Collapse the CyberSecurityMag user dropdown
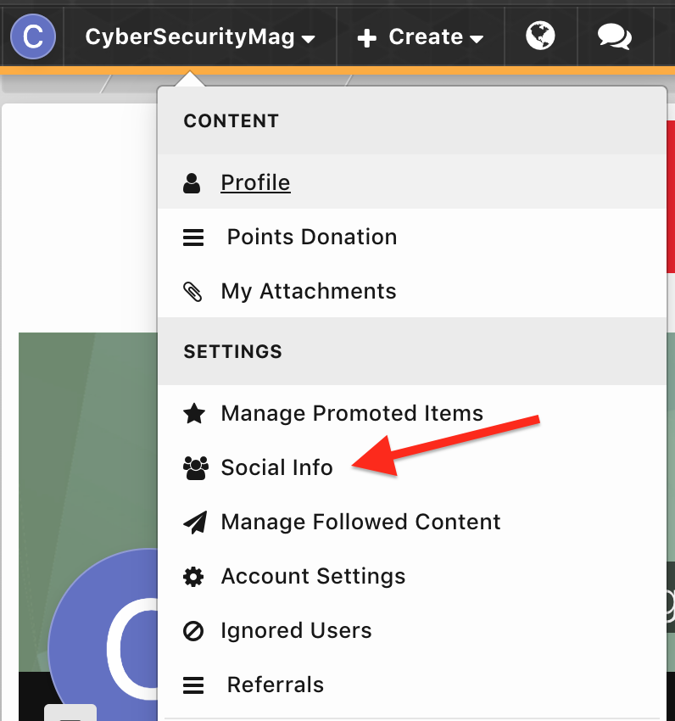 (x=200, y=37)
